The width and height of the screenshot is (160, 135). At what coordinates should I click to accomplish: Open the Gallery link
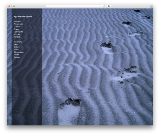click(x=17, y=47)
